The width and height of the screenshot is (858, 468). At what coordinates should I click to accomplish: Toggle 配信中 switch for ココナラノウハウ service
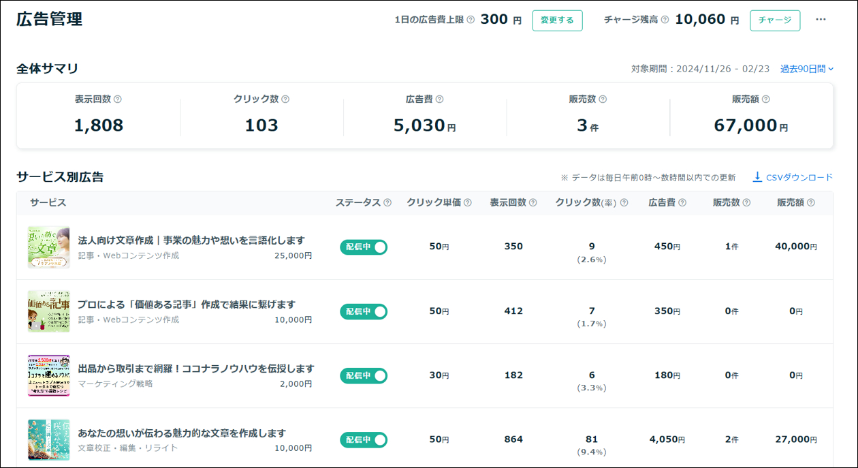(364, 375)
